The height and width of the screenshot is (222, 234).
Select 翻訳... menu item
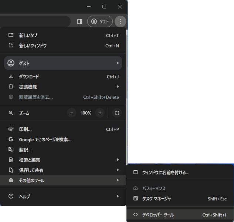[63, 150]
